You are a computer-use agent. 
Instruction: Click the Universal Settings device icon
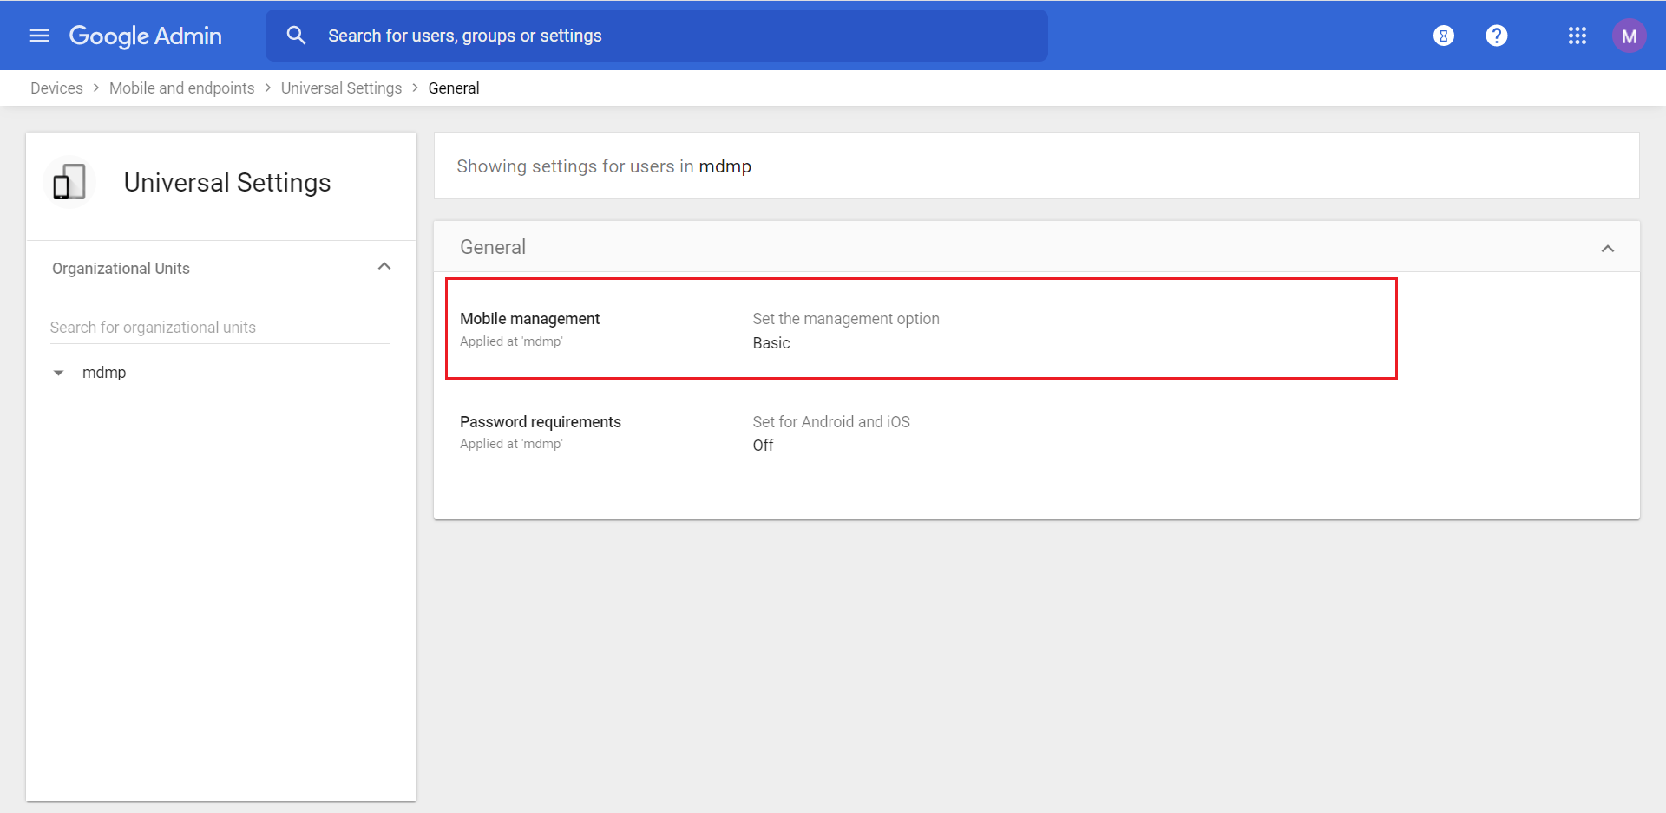pyautogui.click(x=69, y=183)
